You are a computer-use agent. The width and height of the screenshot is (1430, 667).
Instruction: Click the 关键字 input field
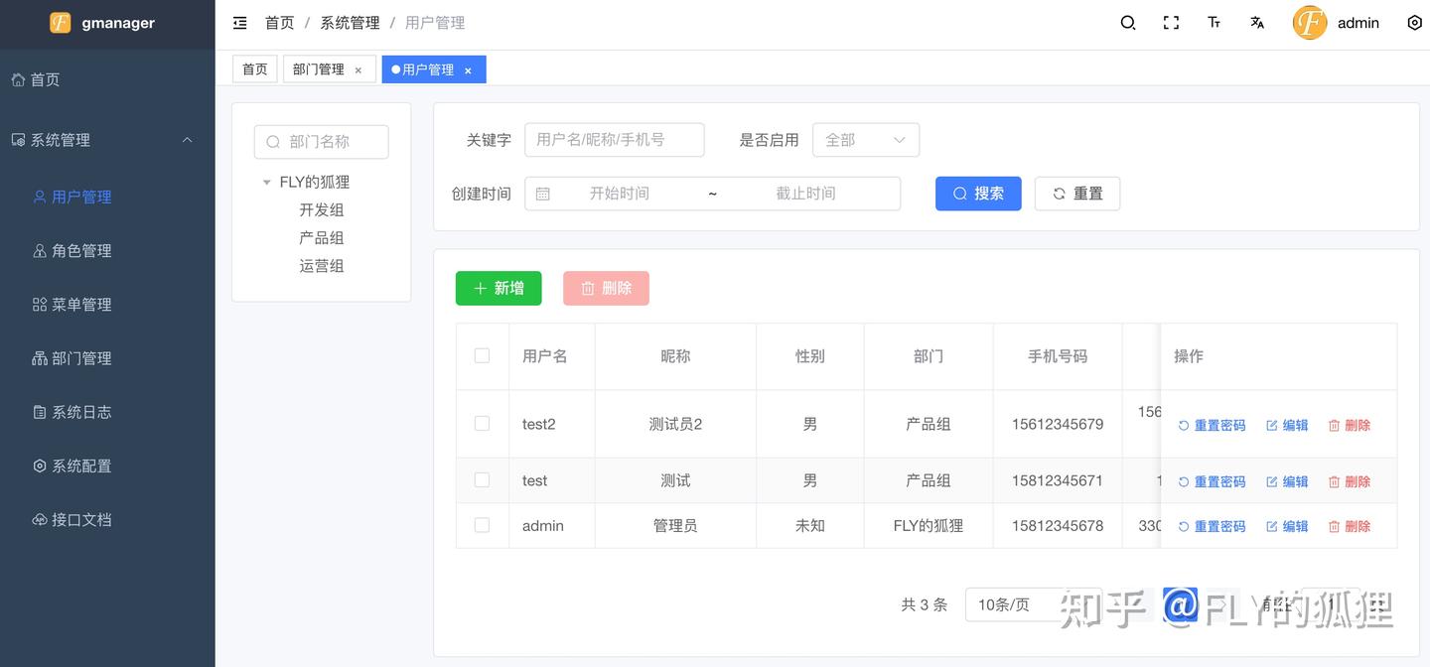coord(615,140)
